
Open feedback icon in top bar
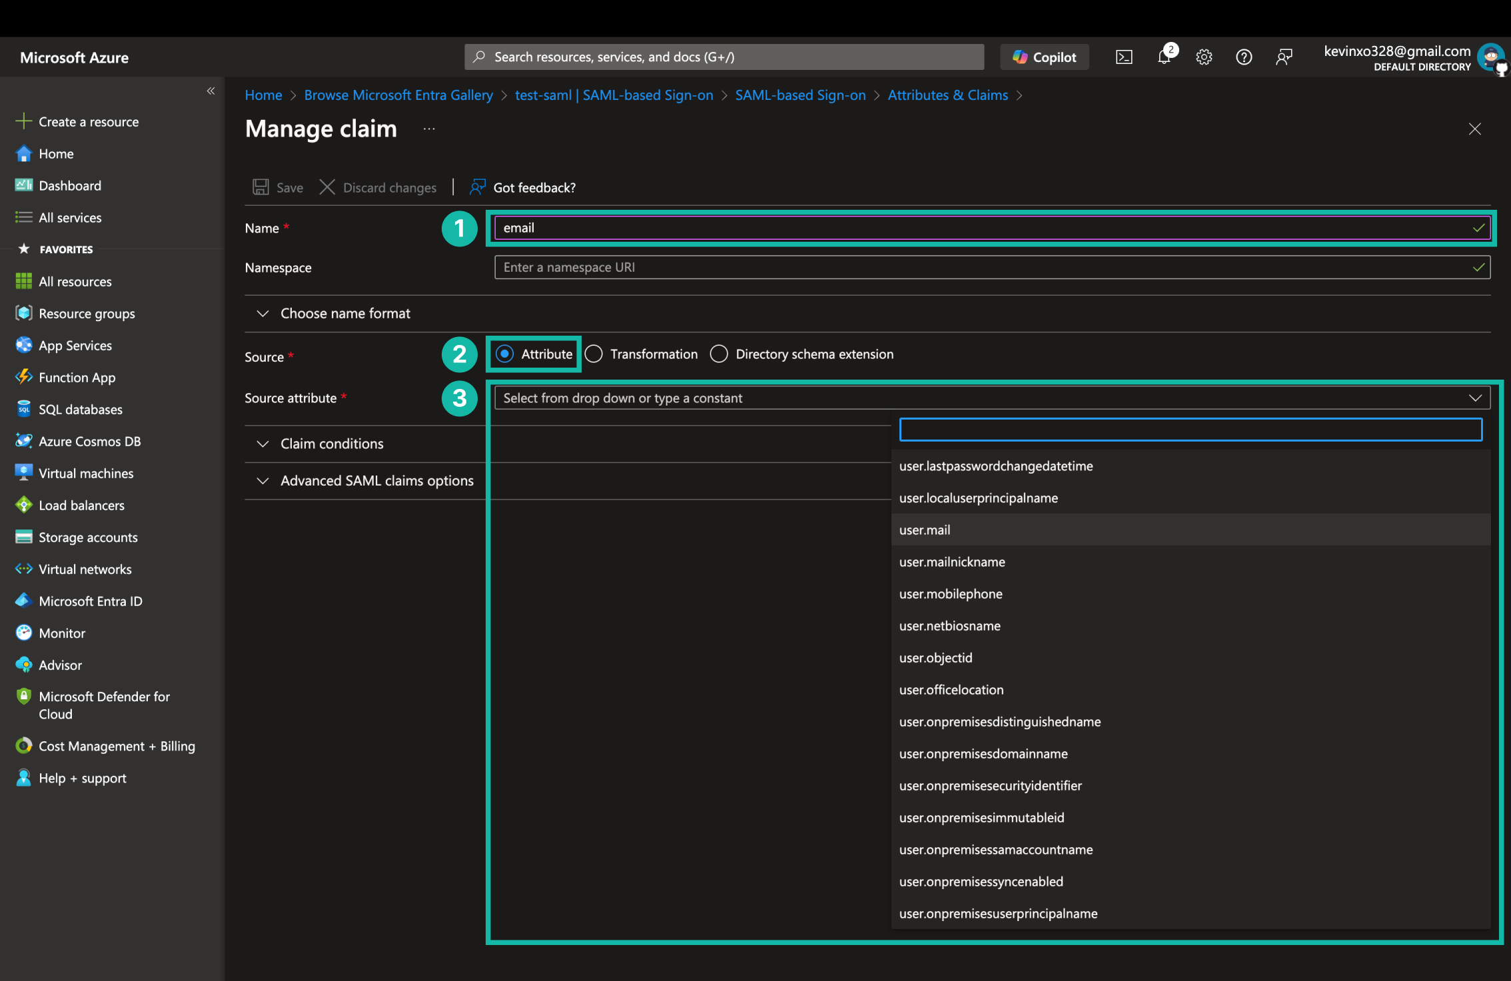pos(1284,57)
